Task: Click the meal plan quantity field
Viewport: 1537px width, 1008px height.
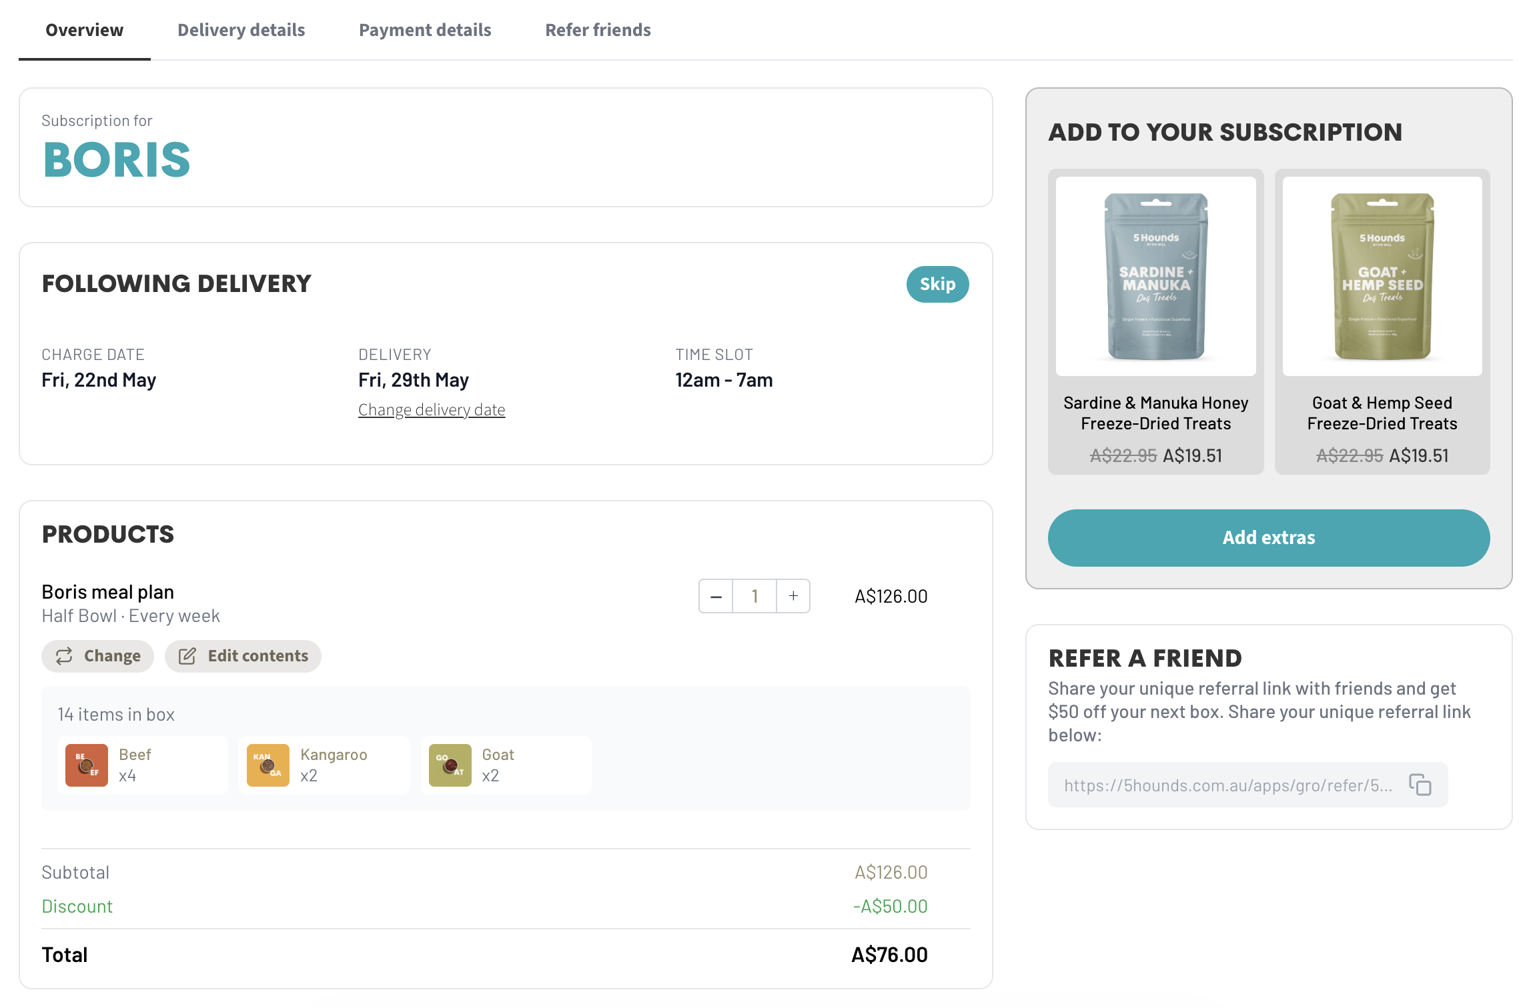Action: point(754,596)
